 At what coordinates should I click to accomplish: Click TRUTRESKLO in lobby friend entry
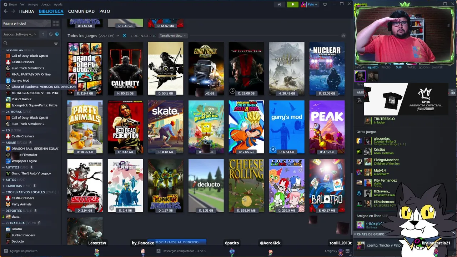pos(384,120)
